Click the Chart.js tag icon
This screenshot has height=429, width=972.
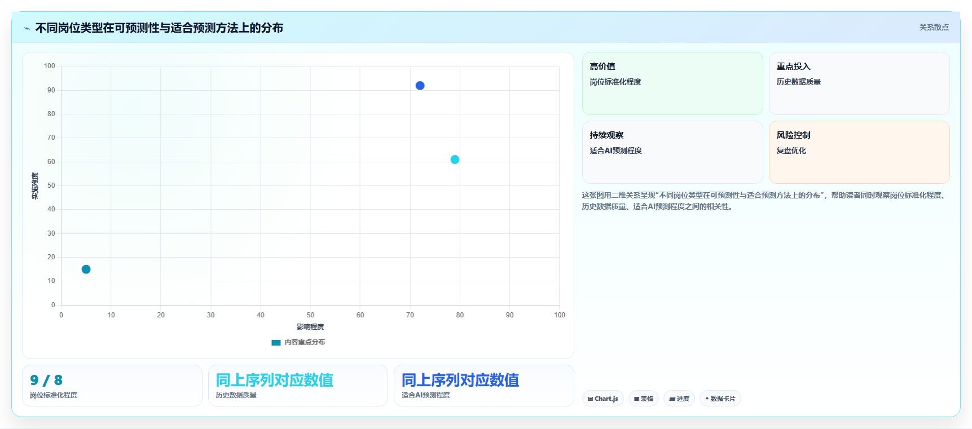[590, 399]
